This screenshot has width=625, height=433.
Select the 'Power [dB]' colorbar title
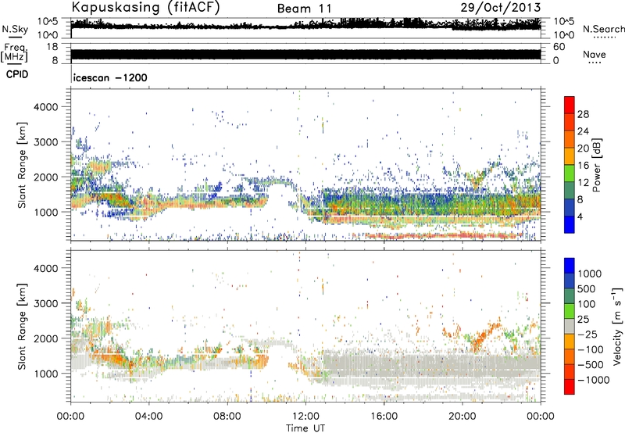point(596,165)
